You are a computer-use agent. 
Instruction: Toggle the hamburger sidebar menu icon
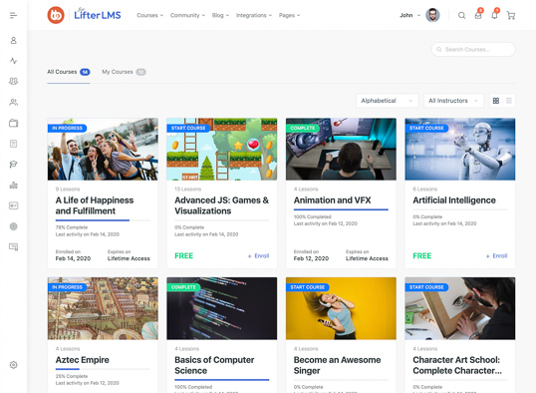13,15
